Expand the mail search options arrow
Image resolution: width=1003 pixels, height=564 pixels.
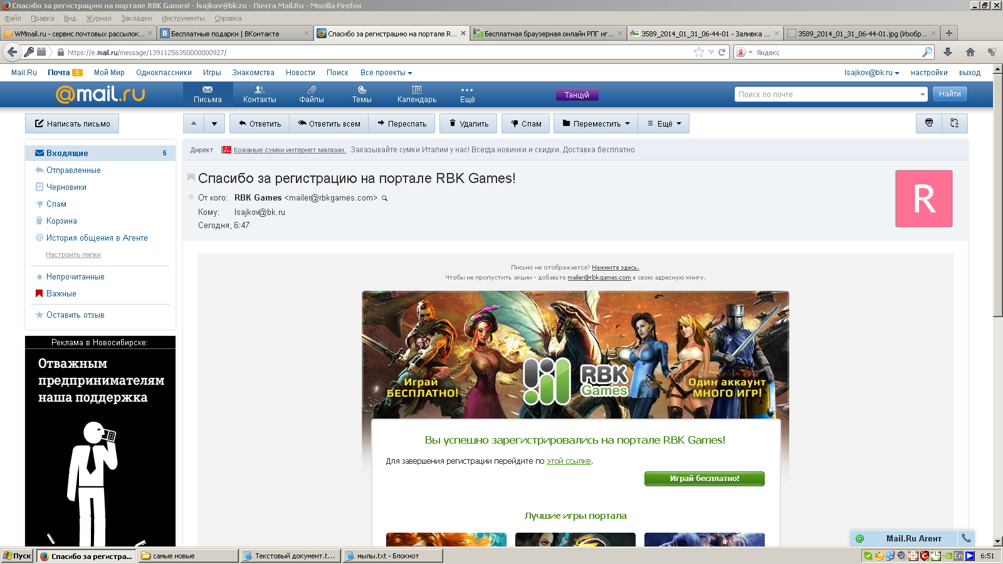click(922, 95)
